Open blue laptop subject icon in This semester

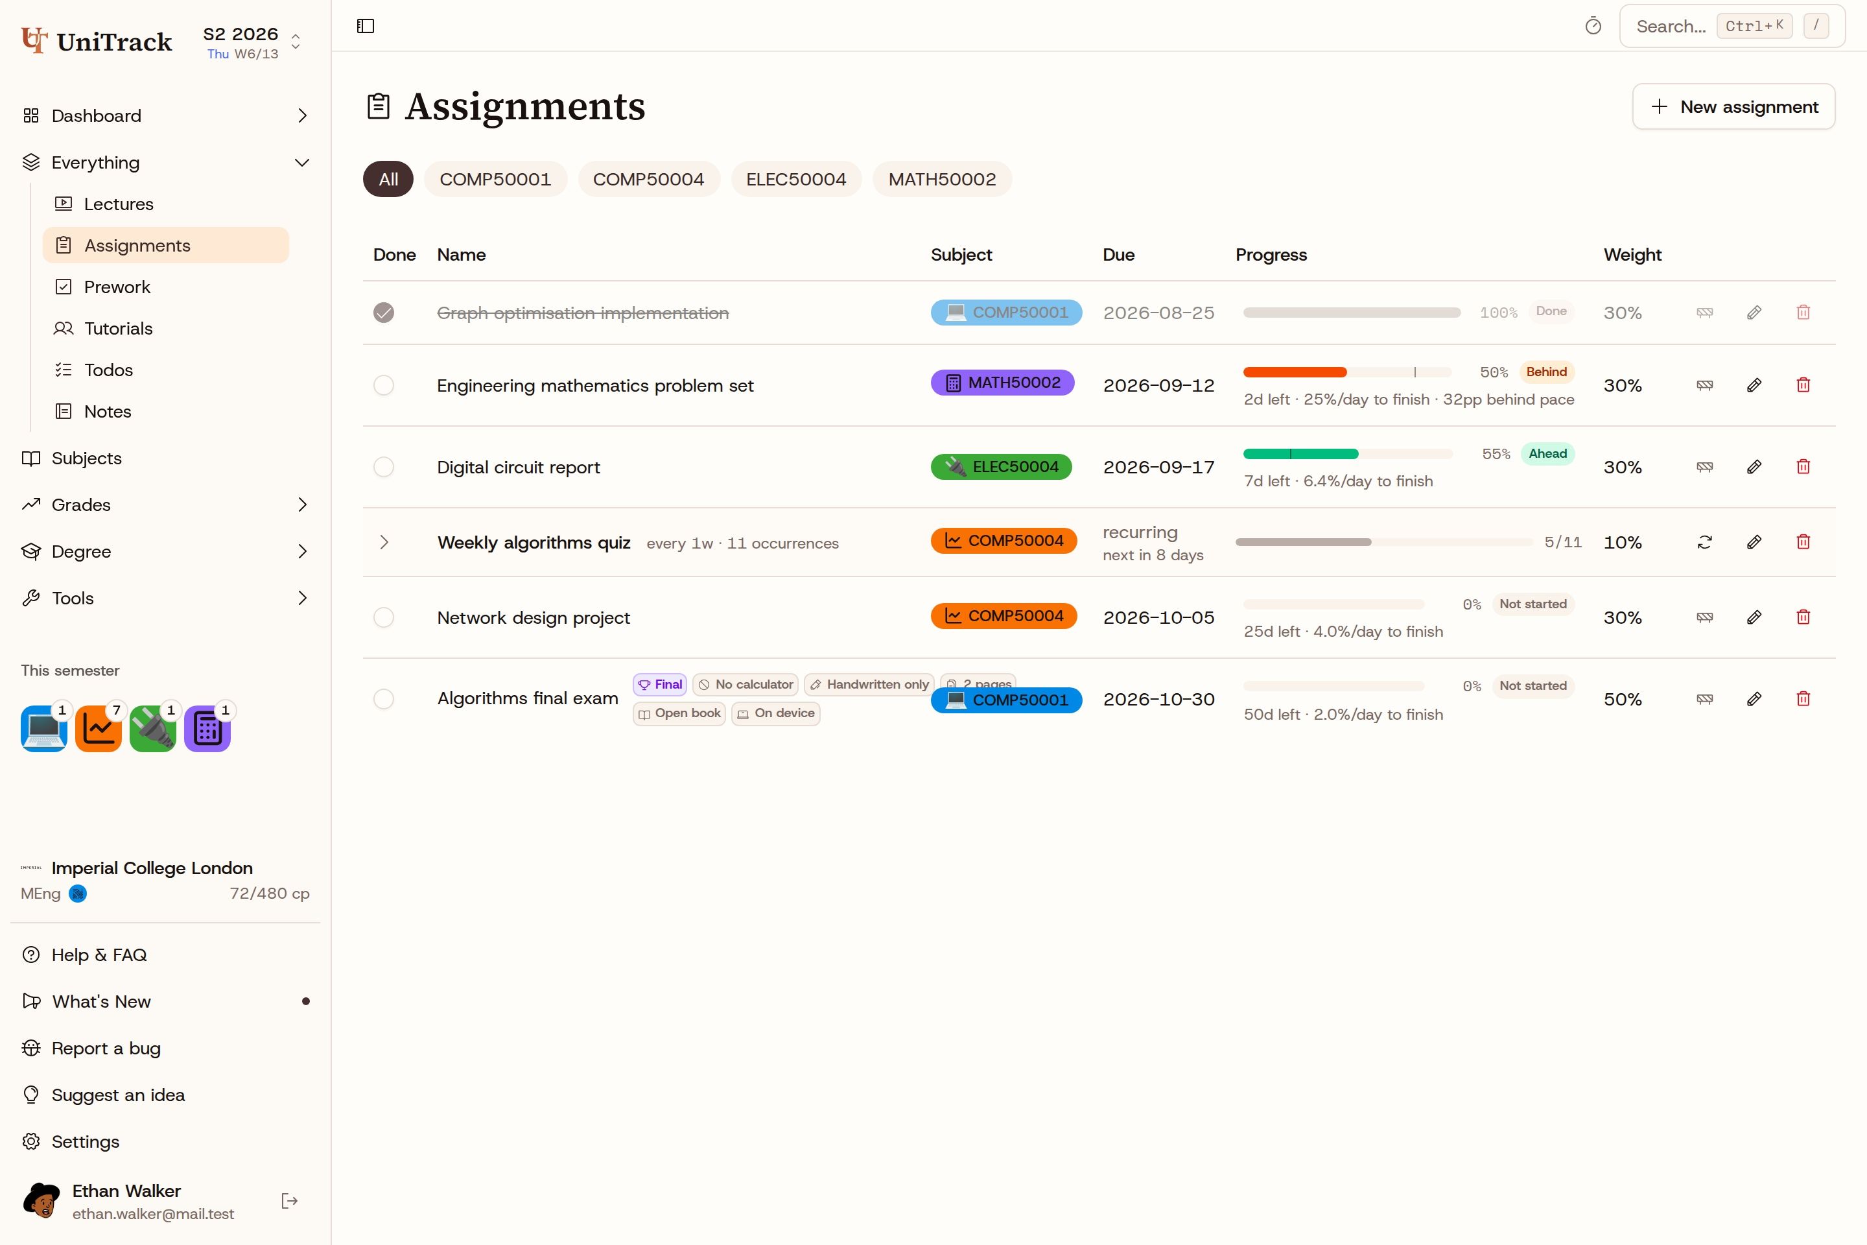tap(43, 728)
